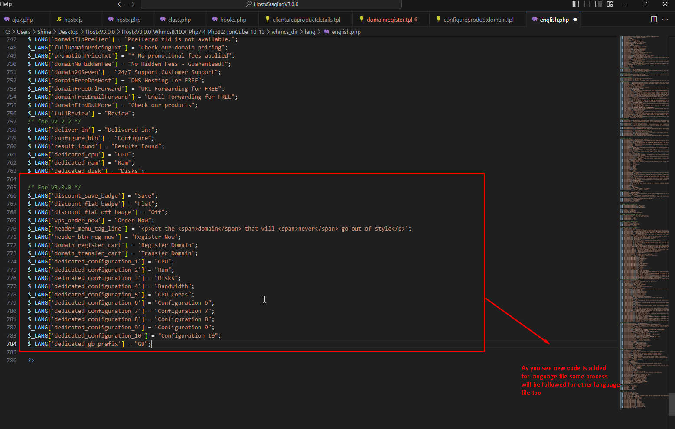Open the clientareaproductdetails.tpl tab
Image resolution: width=675 pixels, height=429 pixels.
(x=306, y=19)
